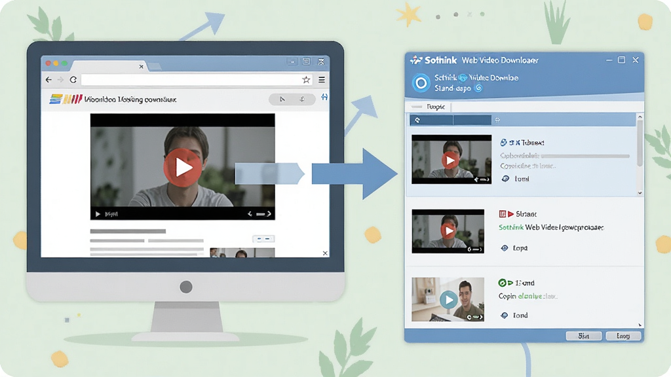
Task: Reload the page in the browser
Action: (73, 79)
